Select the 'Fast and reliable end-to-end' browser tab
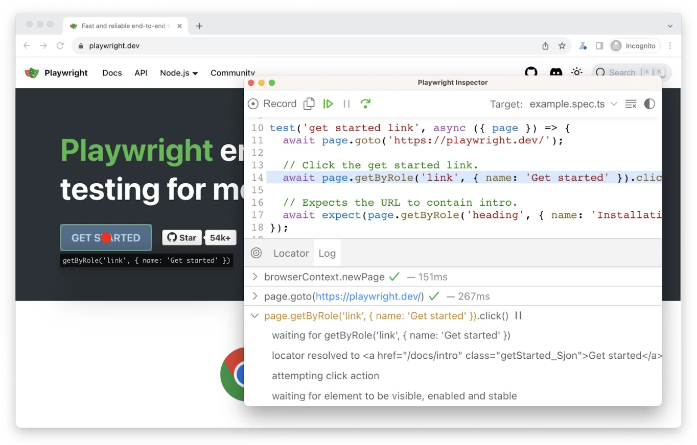The image size is (697, 445). click(x=126, y=26)
